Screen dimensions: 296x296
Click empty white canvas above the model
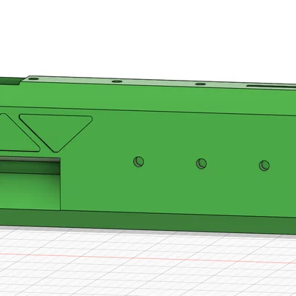[148, 37]
